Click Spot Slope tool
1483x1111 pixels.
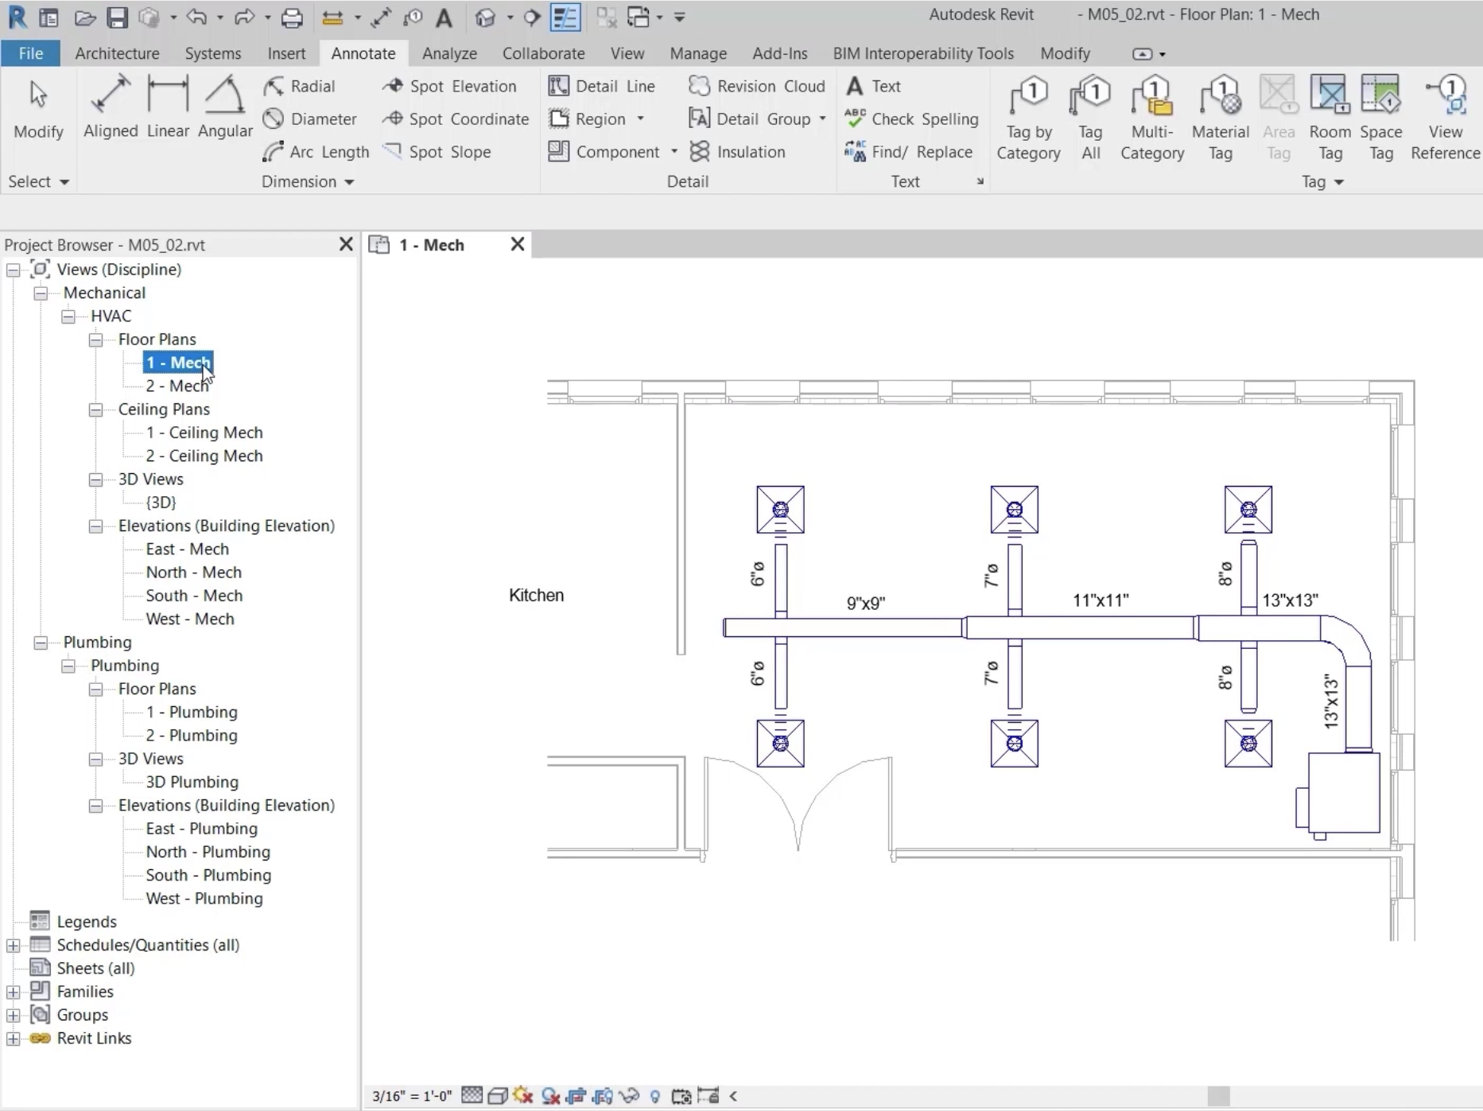(437, 151)
